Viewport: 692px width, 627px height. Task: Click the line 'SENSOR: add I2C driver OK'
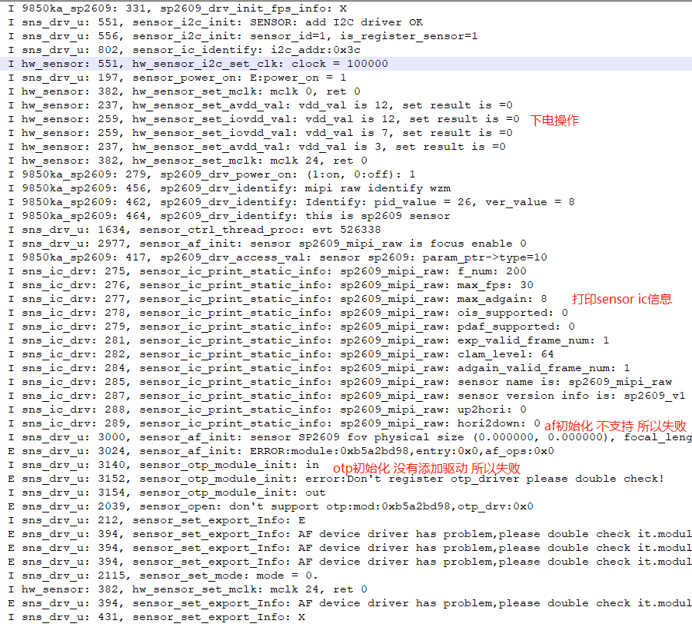click(216, 22)
